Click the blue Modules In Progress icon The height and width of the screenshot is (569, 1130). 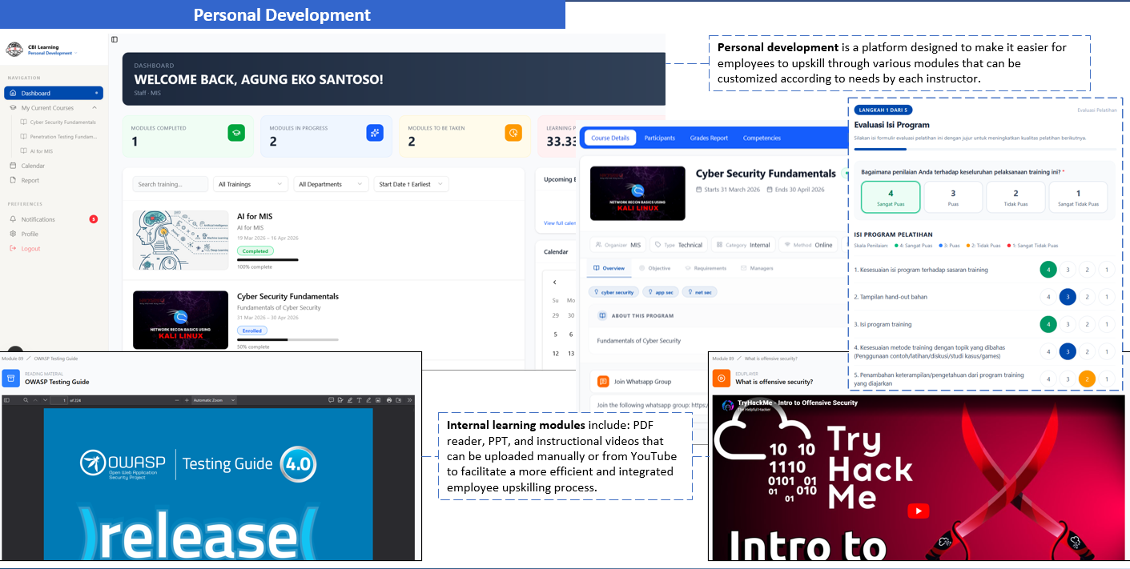(x=375, y=133)
